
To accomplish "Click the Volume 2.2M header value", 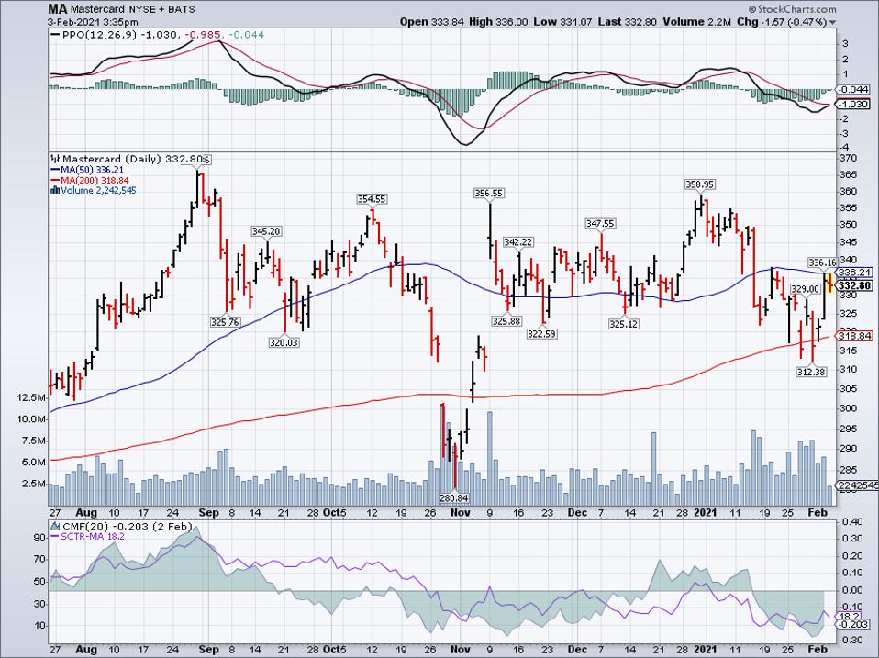I will click(697, 22).
